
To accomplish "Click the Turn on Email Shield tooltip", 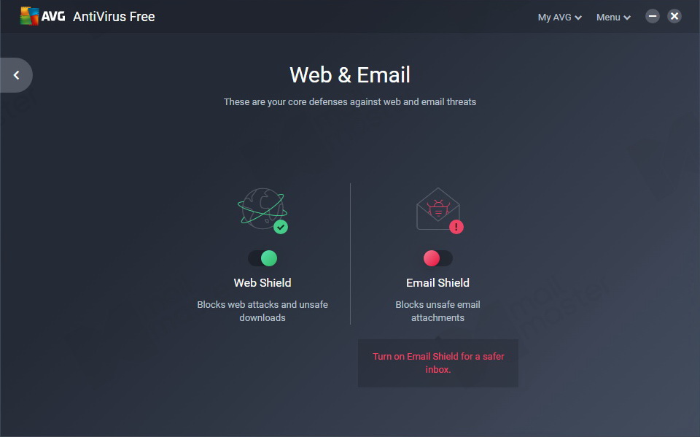I will point(438,363).
